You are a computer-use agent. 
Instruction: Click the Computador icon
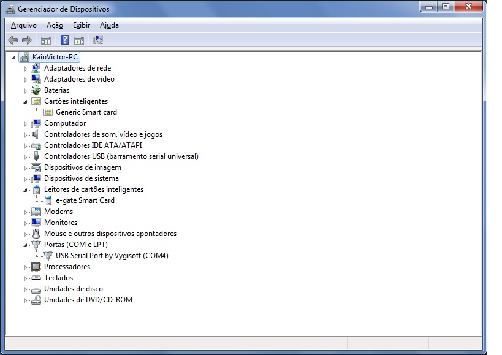click(36, 123)
